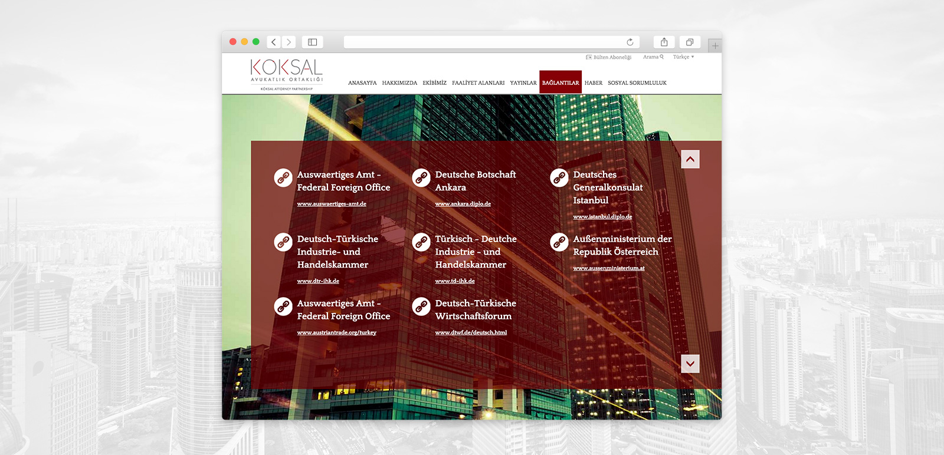Screen dimensions: 944x455
Task: Click link icon beside Auswaertiges Amt auswaertiges-amt.de
Action: [283, 177]
